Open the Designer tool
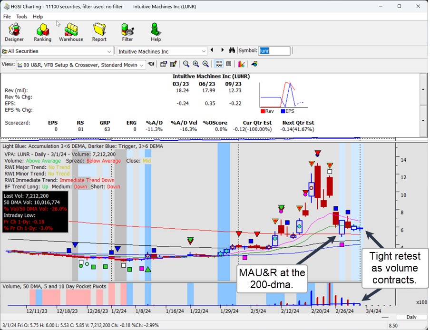 14,32
